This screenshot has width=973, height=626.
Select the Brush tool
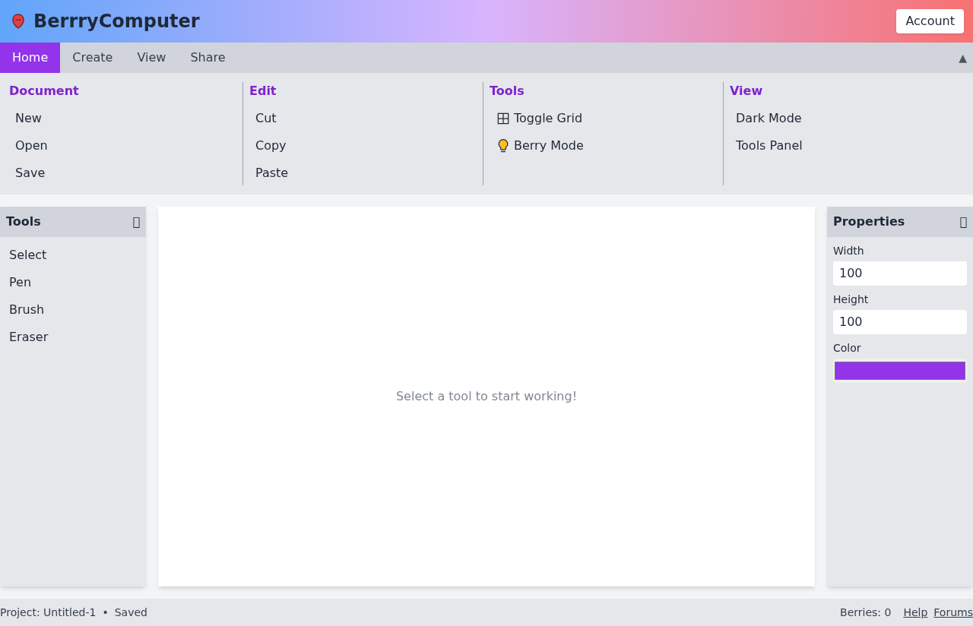(x=26, y=309)
